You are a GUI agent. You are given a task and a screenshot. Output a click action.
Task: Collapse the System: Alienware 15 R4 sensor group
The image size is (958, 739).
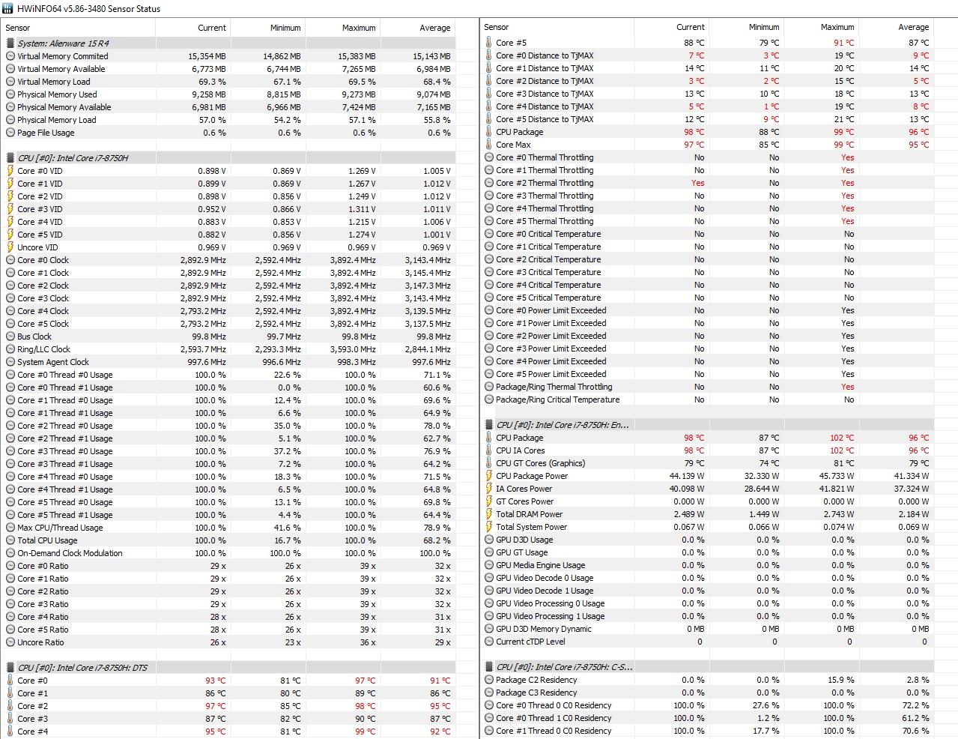coord(63,43)
